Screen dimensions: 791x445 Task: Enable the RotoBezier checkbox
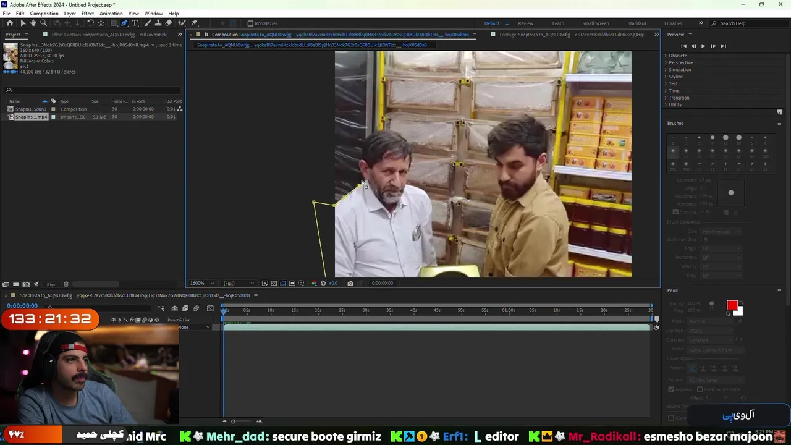point(250,23)
